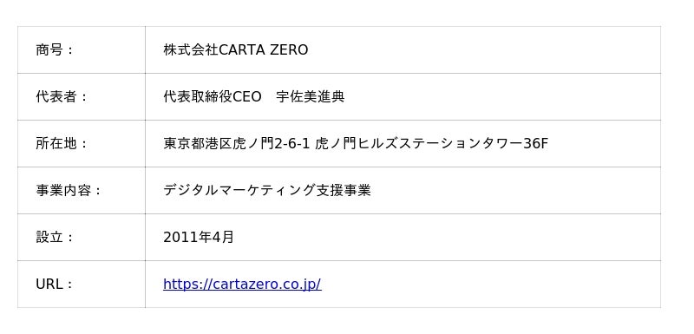Click 虎ノ門ヒルズステーションタワー36F building text
694x334 pixels.
(432, 144)
